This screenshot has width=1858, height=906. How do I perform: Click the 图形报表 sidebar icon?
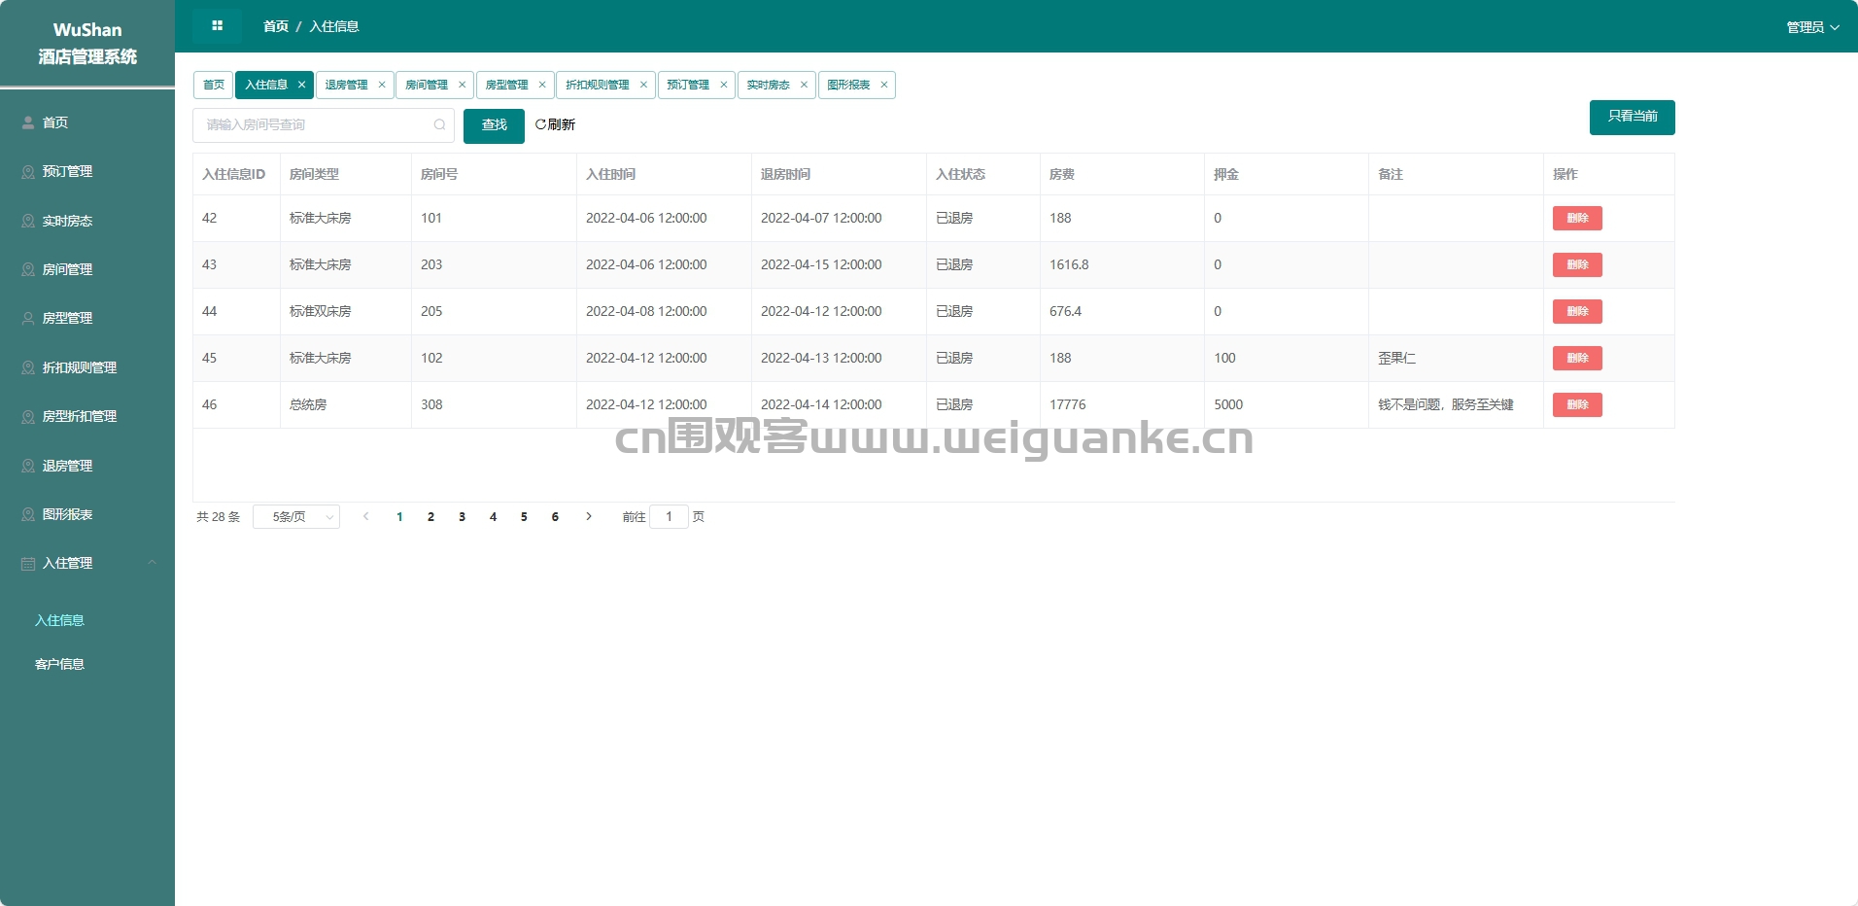coord(28,514)
